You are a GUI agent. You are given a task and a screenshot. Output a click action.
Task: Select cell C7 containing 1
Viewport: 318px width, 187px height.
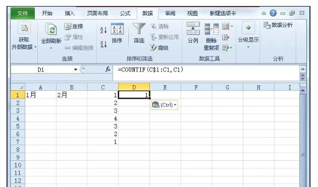103,142
